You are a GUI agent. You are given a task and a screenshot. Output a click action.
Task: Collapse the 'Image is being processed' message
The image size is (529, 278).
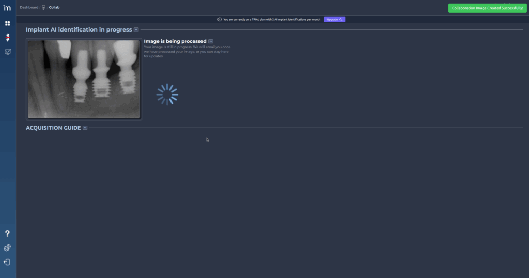(211, 41)
